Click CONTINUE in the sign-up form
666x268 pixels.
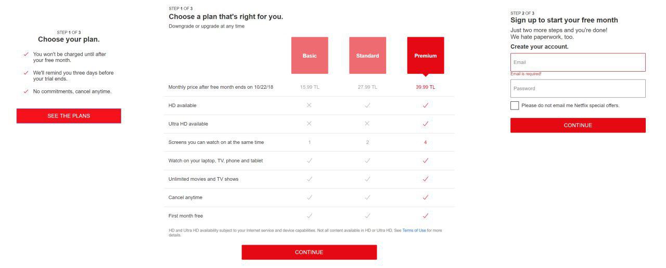(x=578, y=125)
